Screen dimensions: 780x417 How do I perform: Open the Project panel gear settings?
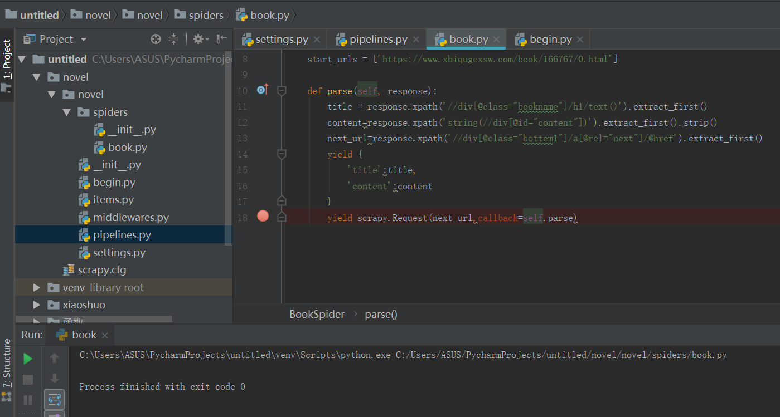[200, 39]
